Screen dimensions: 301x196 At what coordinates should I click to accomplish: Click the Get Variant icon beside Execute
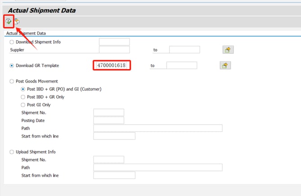(x=17, y=21)
